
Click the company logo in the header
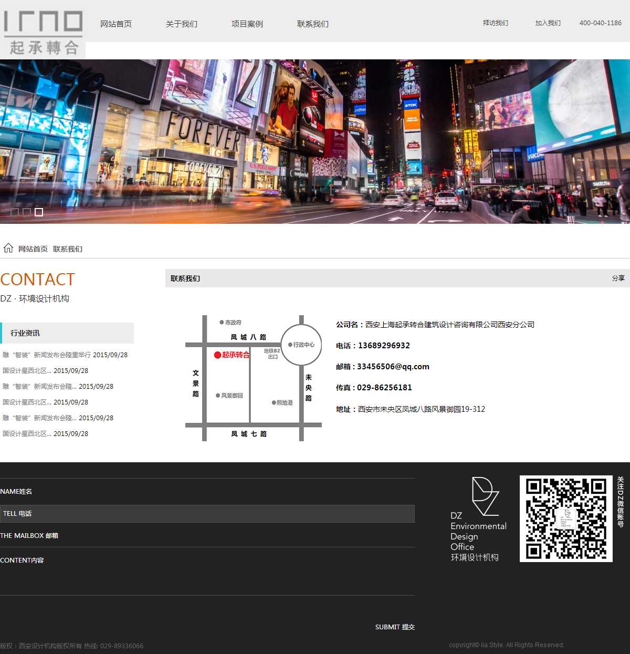[x=43, y=33]
